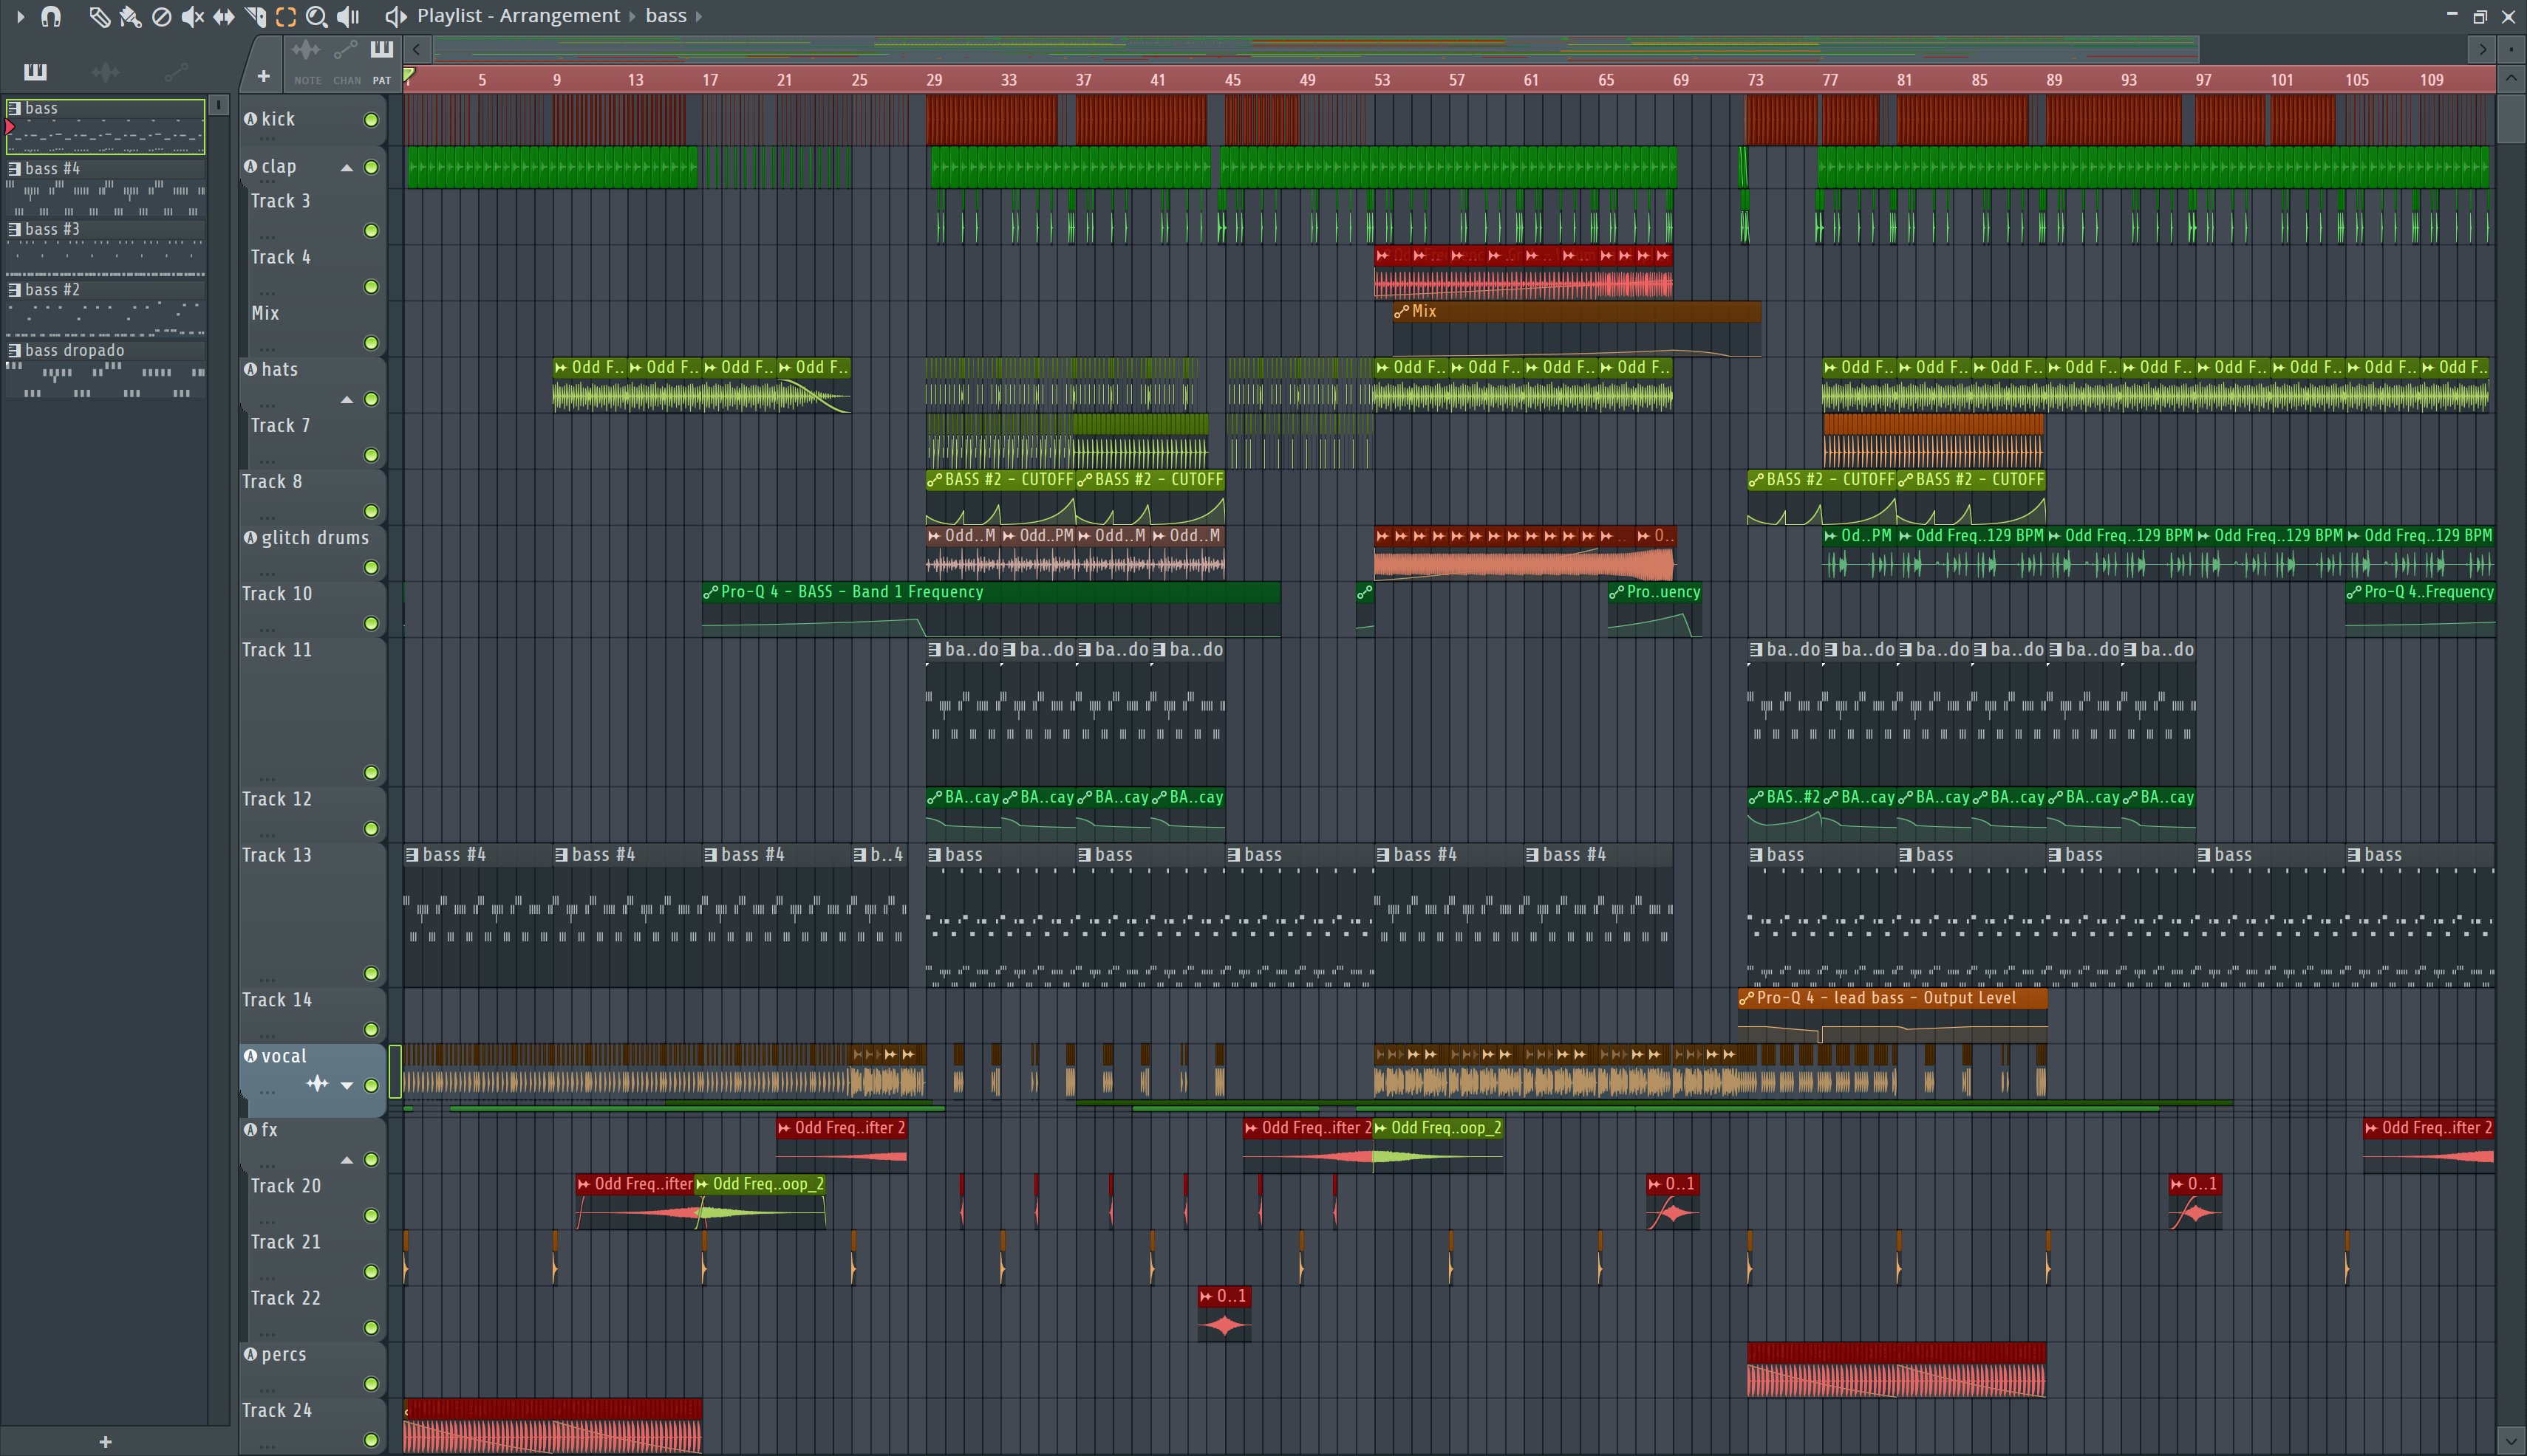
Task: Click the horizontal overview scrollbar
Action: click(1315, 48)
